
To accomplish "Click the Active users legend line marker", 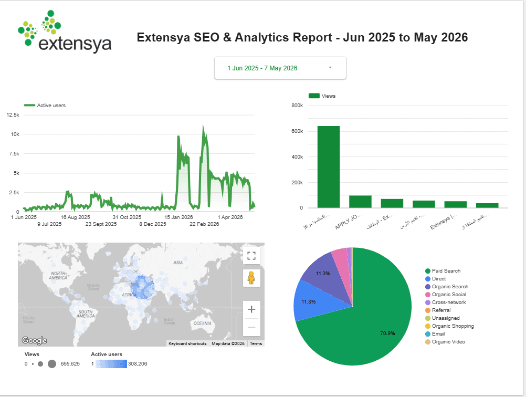I will click(29, 106).
